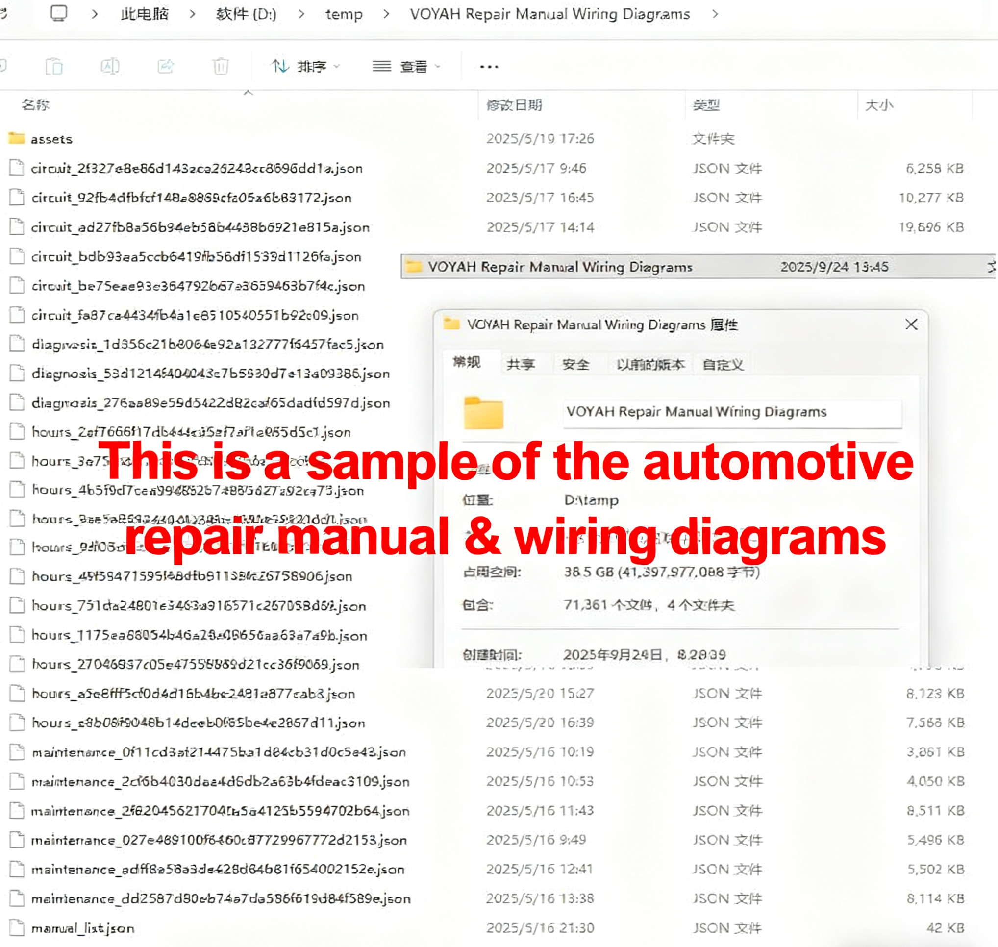Click the Copy icon in toolbar
Screen dimensions: 998x947
[x=54, y=66]
